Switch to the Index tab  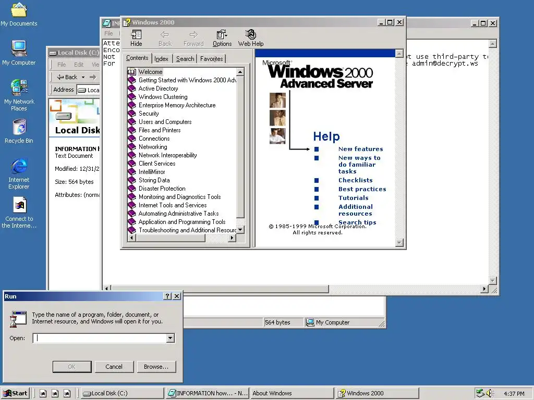pyautogui.click(x=162, y=59)
